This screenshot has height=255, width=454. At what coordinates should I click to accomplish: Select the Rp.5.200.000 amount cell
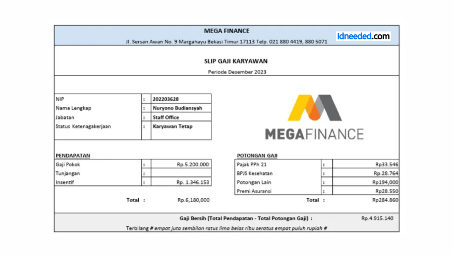coord(181,164)
